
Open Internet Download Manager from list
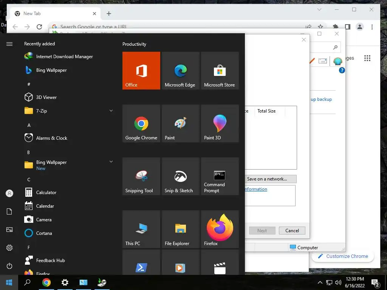(59, 57)
